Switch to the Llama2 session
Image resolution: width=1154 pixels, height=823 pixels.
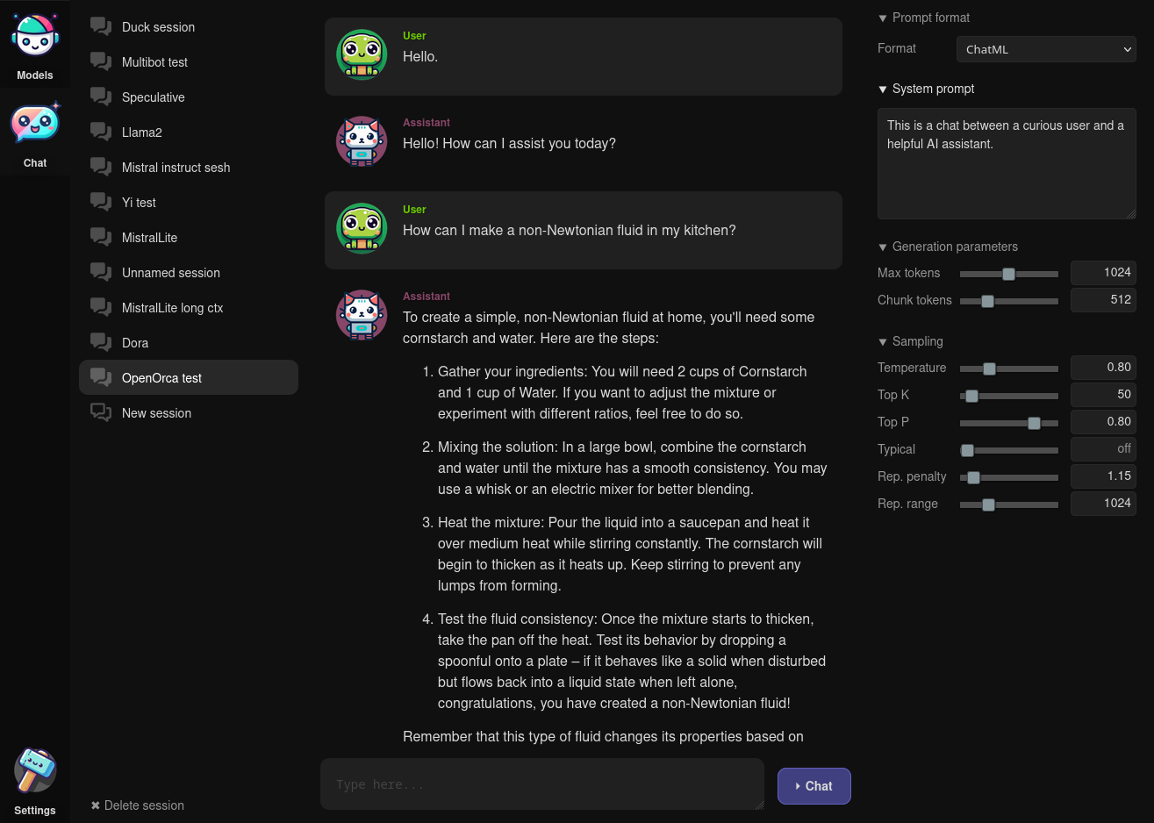(x=142, y=132)
